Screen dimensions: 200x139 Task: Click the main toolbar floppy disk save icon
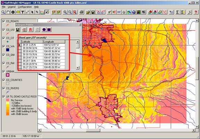point(93,12)
